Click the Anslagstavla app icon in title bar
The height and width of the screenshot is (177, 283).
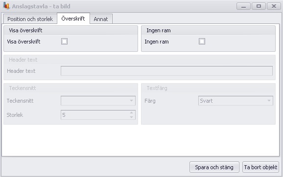click(6, 6)
